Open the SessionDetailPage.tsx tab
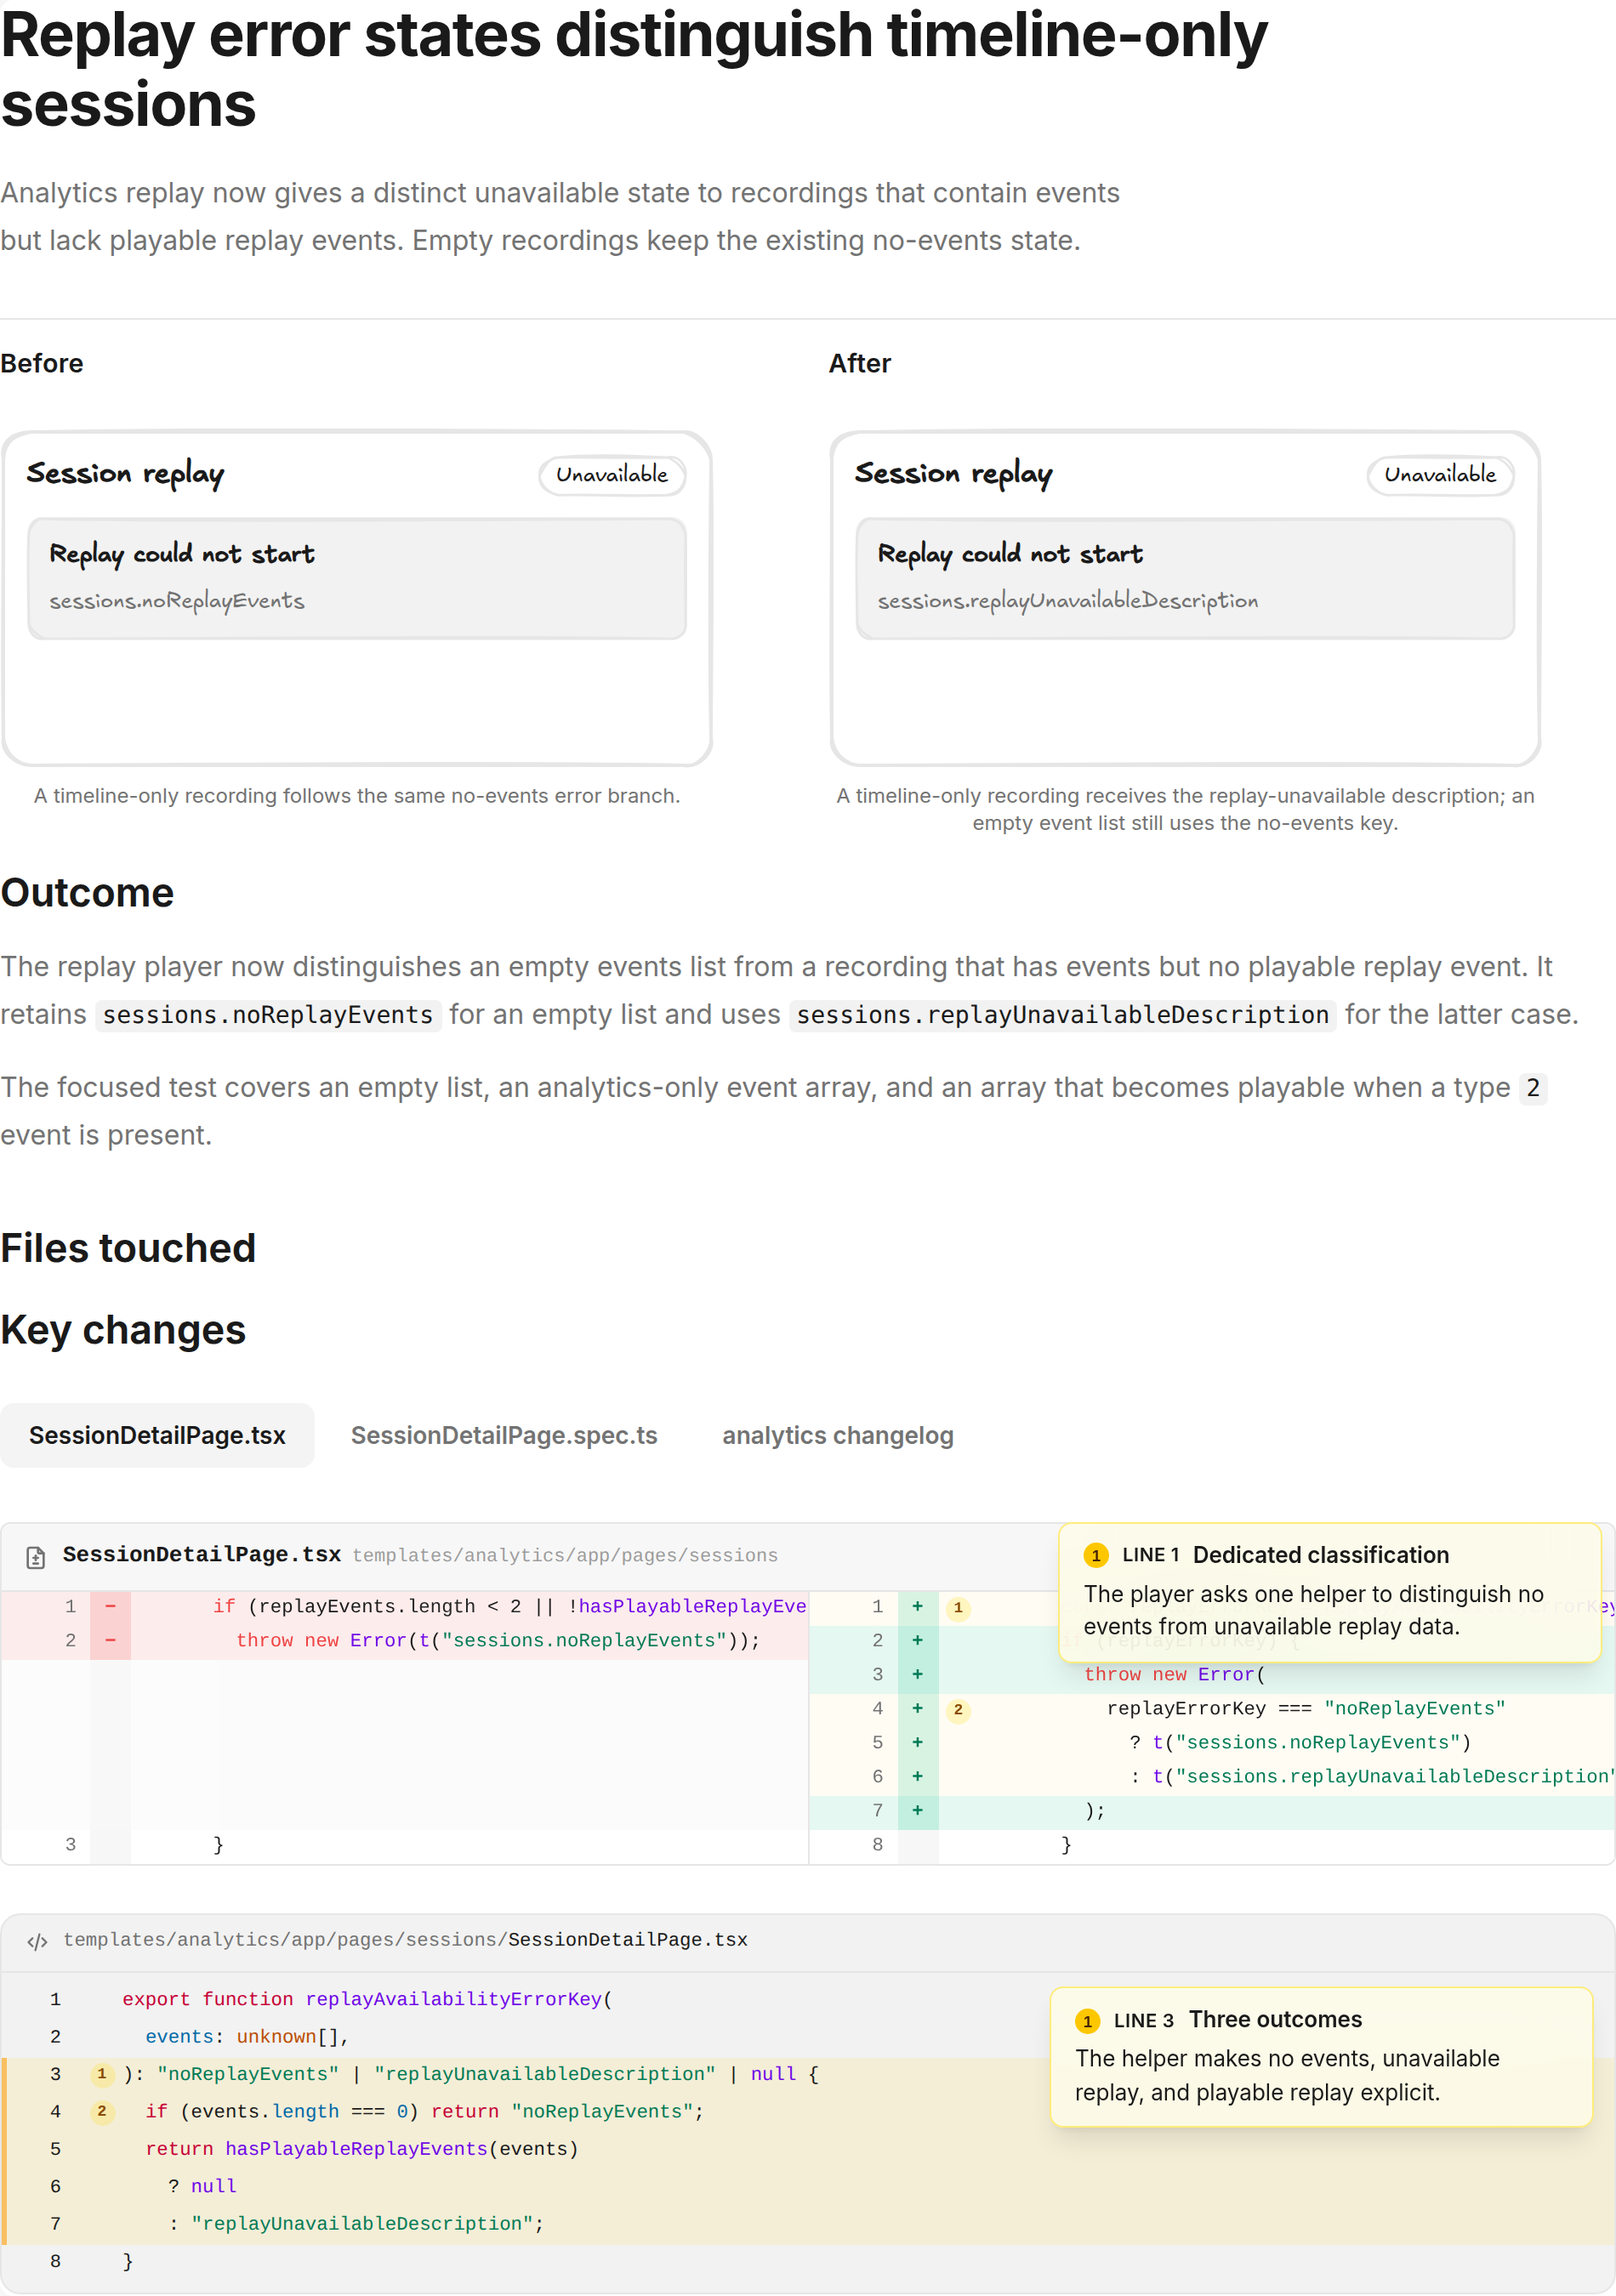Image resolution: width=1616 pixels, height=2296 pixels. point(157,1435)
